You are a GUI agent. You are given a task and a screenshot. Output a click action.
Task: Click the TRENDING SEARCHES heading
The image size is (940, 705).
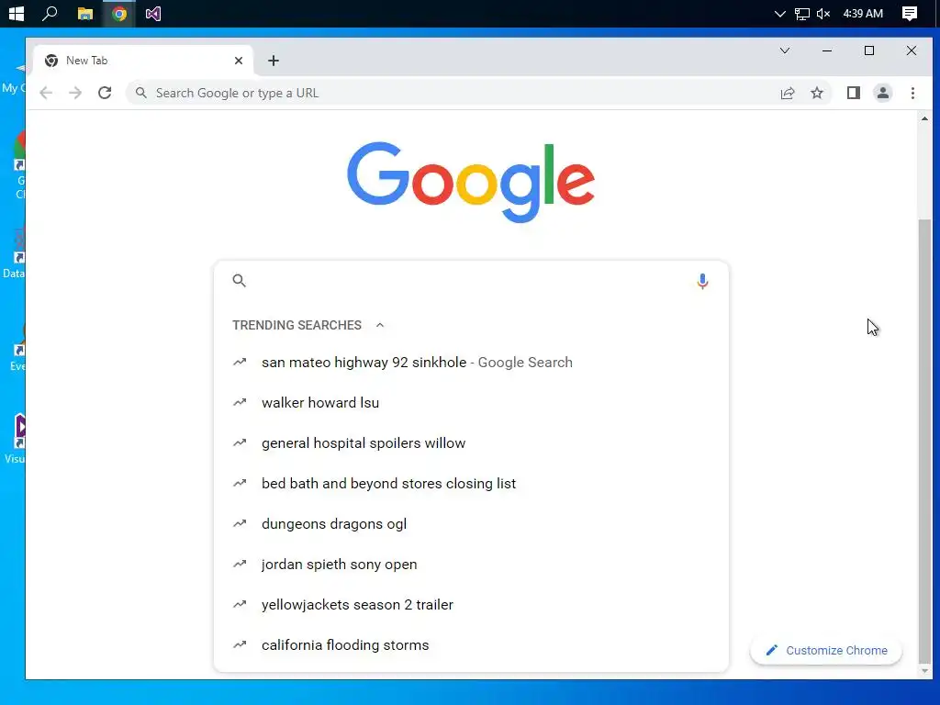(x=297, y=325)
